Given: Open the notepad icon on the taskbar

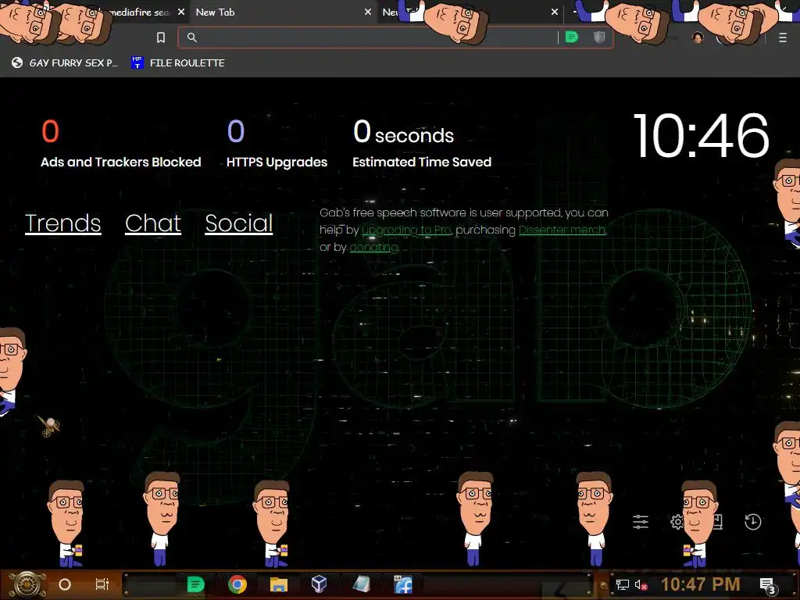Looking at the screenshot, I should (x=361, y=584).
